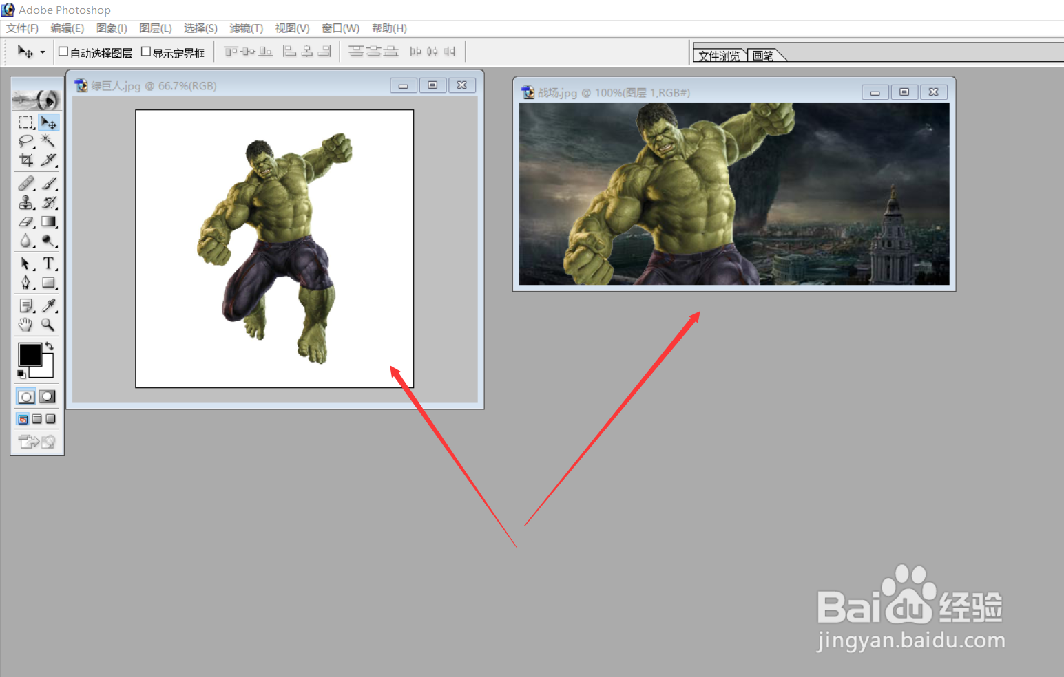1064x677 pixels.
Task: Open the 视图(V) menu
Action: tap(293, 28)
